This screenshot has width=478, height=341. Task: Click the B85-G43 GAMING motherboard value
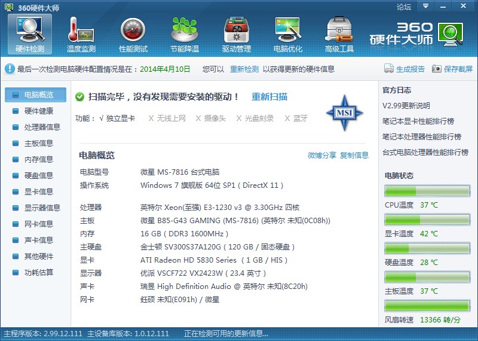point(235,221)
